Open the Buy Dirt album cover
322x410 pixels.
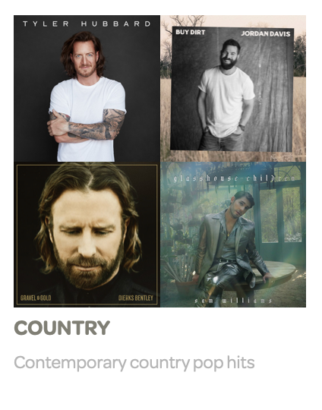coord(233,88)
